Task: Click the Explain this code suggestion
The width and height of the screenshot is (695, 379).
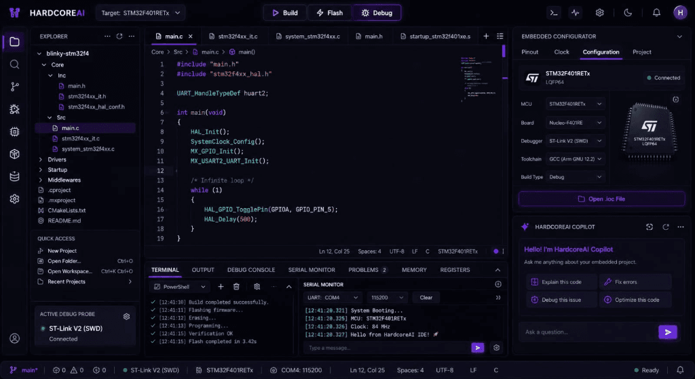Action: pyautogui.click(x=561, y=282)
